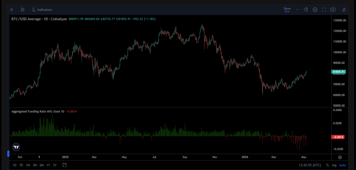Expand the blue side panel handle
Screen dimensions: 356x170
click(x=8, y=153)
